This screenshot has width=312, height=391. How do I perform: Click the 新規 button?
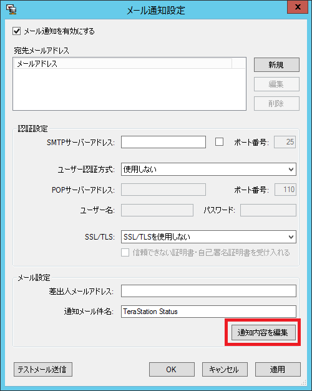point(276,65)
